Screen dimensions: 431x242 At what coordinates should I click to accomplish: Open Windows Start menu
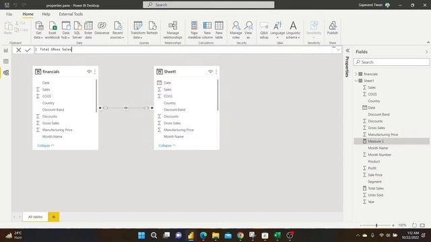tap(141, 235)
